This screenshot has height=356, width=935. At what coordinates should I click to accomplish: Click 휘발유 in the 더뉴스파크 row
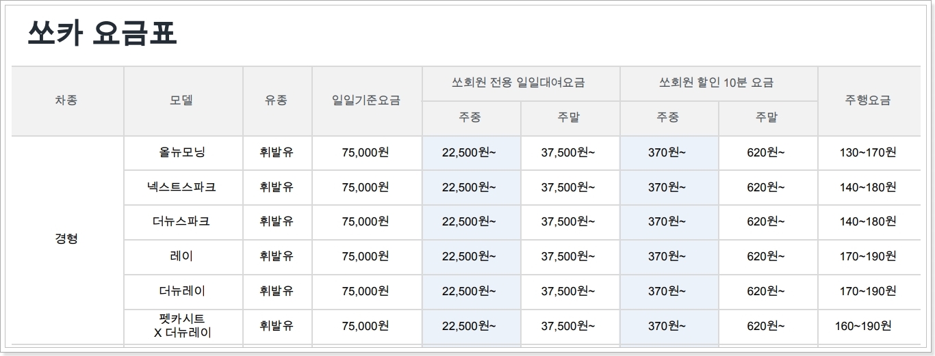click(277, 221)
